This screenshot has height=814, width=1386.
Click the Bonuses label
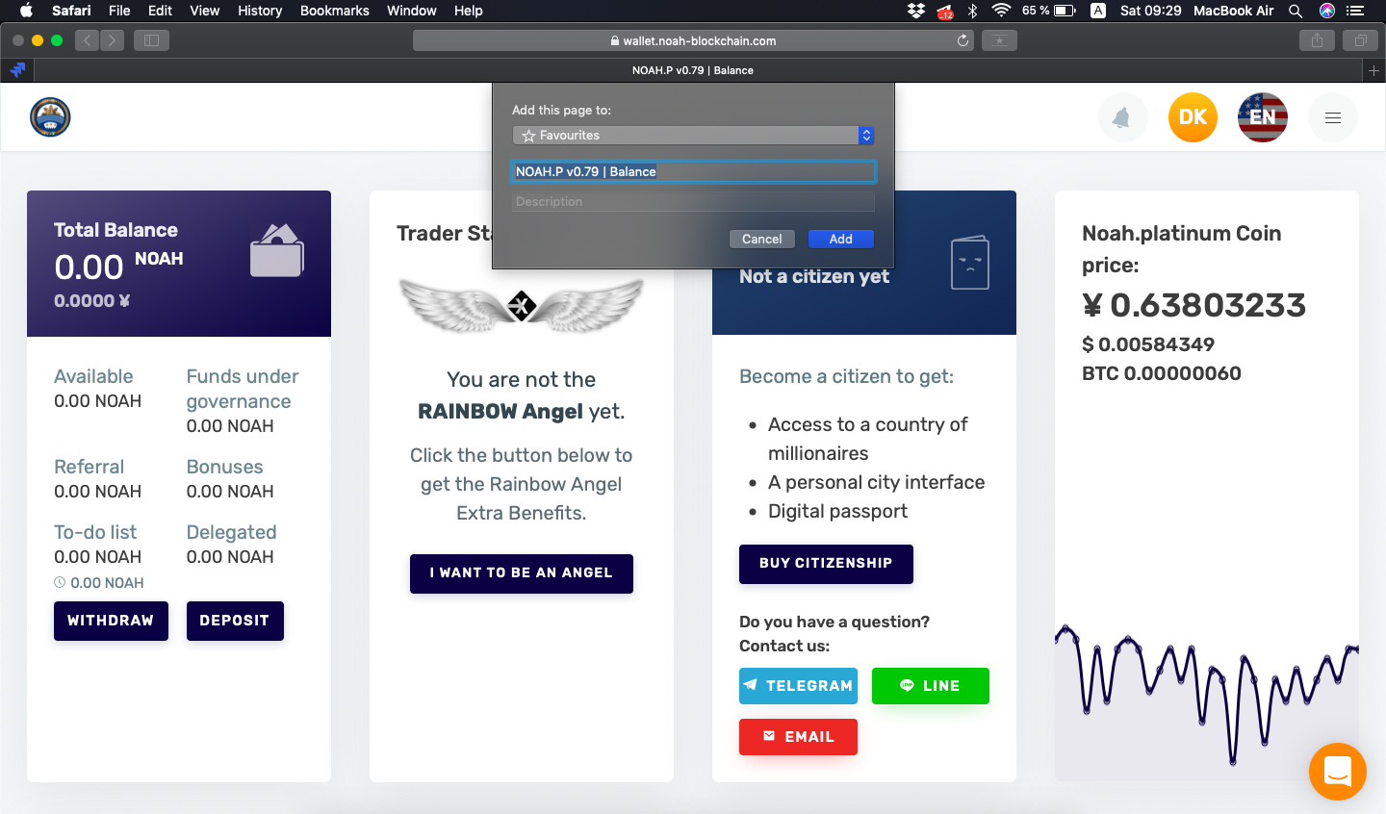click(x=225, y=467)
